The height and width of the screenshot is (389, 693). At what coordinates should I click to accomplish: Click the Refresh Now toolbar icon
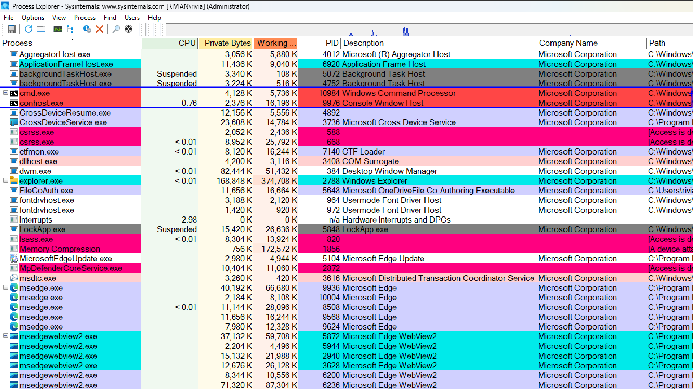28,29
